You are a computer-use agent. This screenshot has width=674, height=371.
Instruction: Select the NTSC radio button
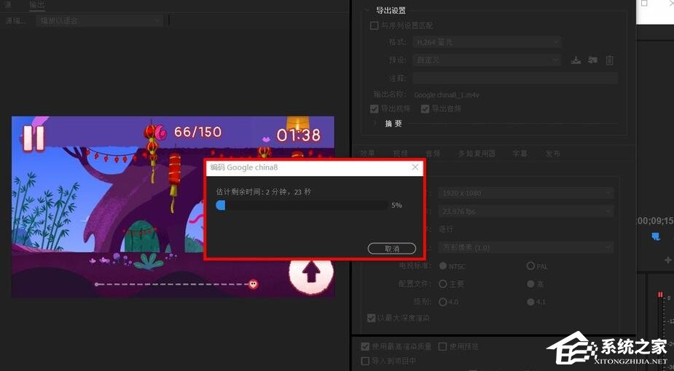[442, 266]
